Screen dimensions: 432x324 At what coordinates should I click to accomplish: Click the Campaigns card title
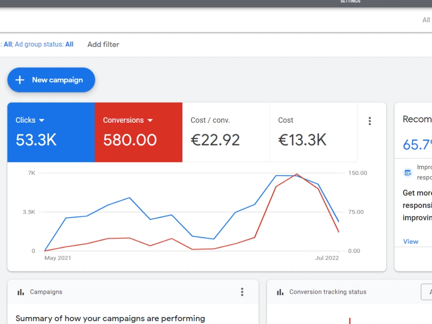(46, 292)
